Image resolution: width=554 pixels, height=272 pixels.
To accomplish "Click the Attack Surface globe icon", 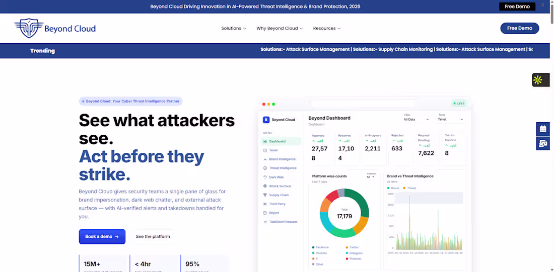I will coord(265,186).
